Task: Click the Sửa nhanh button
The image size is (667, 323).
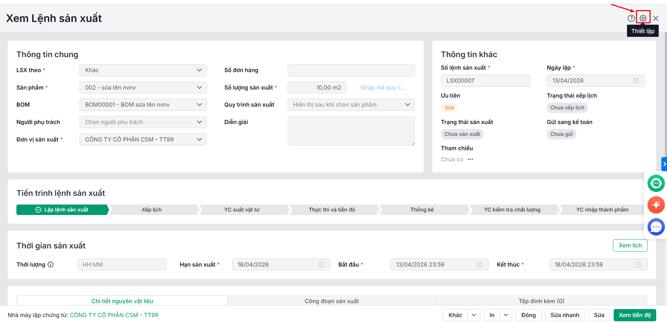Action: (x=564, y=315)
